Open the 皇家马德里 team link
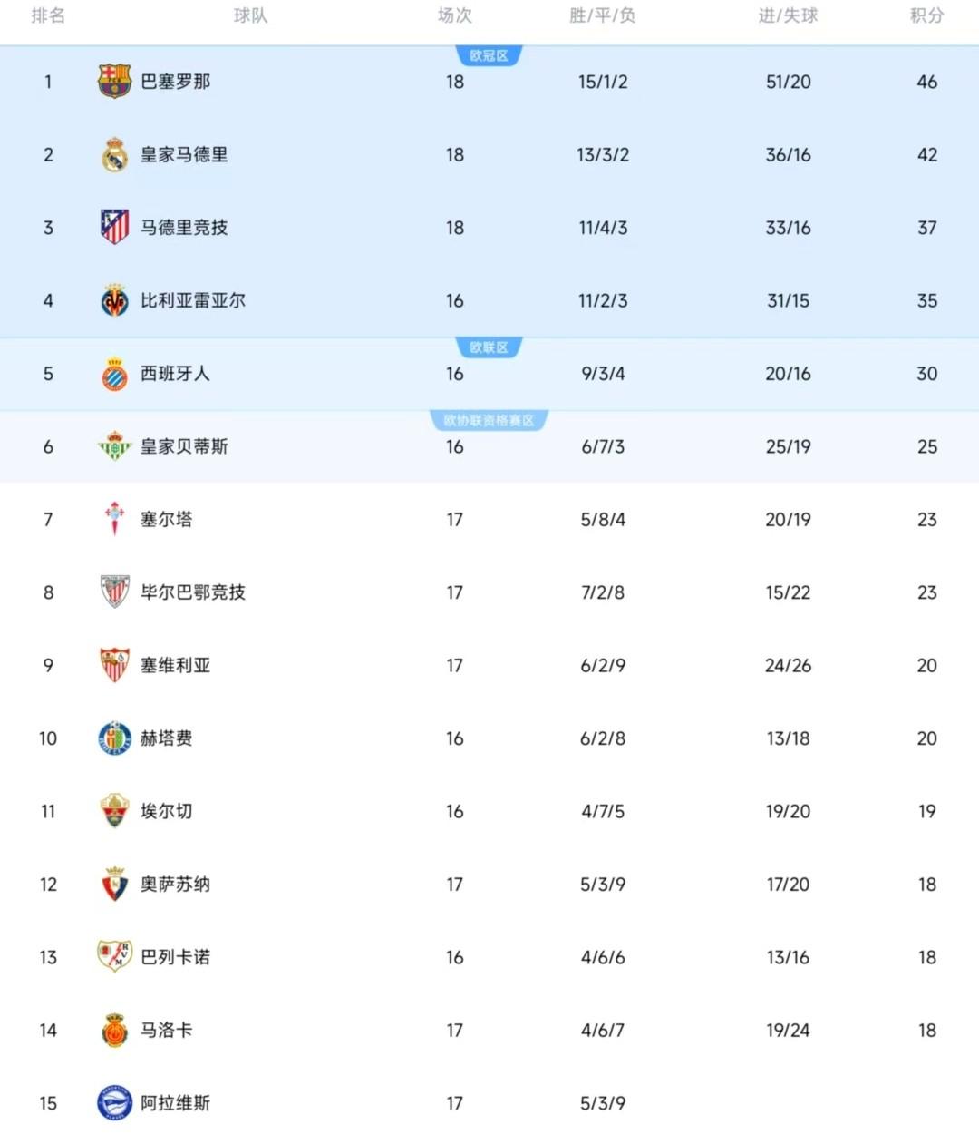Screen dimensions: 979x1144 [x=184, y=155]
